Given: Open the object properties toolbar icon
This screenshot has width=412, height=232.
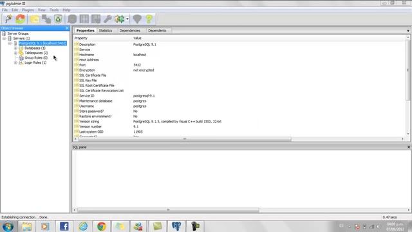Looking at the screenshot, I should click(34, 19).
